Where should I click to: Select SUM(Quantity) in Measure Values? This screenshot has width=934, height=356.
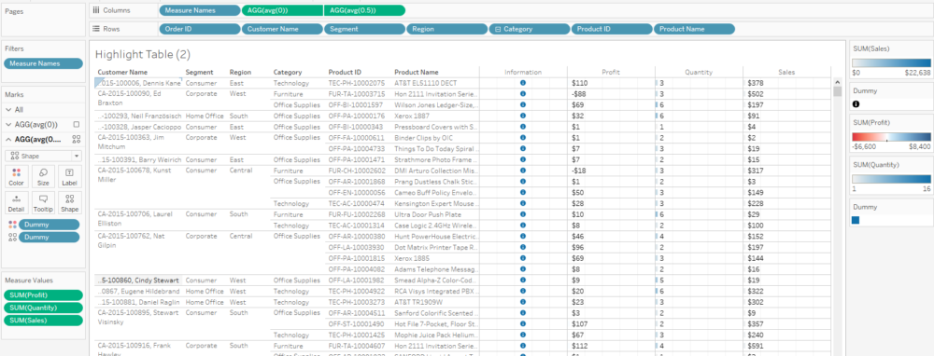click(44, 308)
